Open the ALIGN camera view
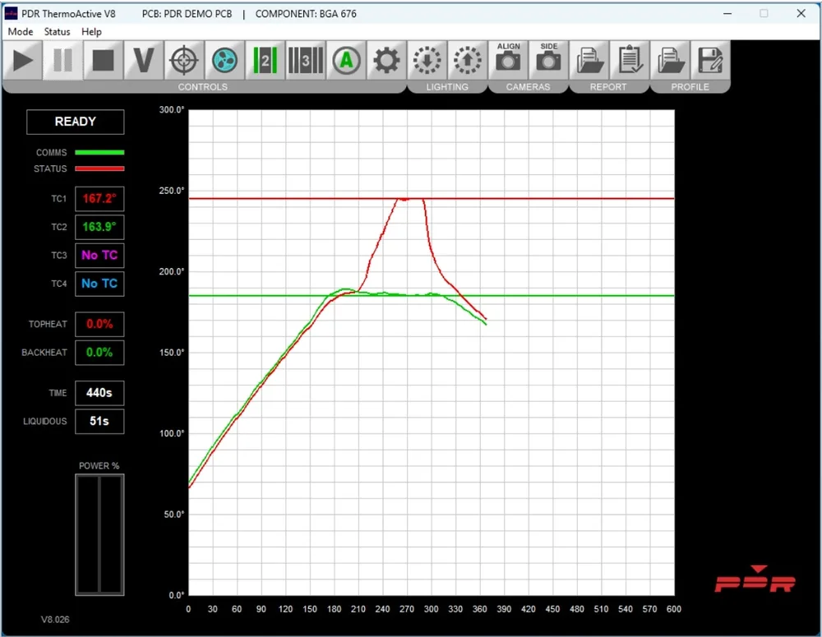This screenshot has width=822, height=637. tap(508, 60)
